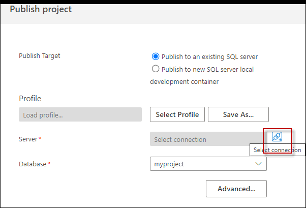This screenshot has width=306, height=208.
Task: Click the Publish Target label
Action: pos(40,55)
